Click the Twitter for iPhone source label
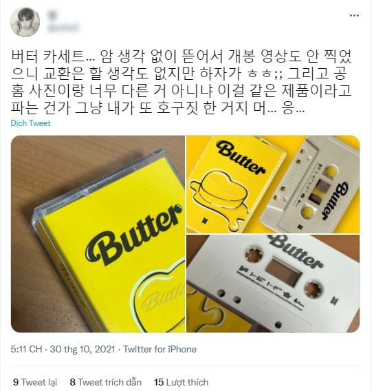This screenshot has height=391, width=374. pos(160,349)
